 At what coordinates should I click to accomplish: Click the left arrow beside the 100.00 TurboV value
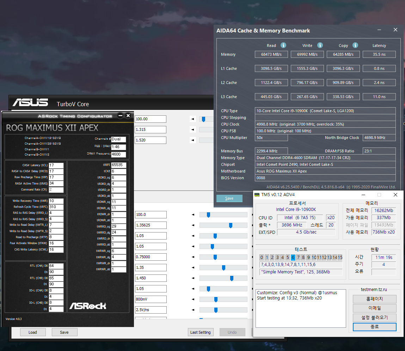(193, 119)
